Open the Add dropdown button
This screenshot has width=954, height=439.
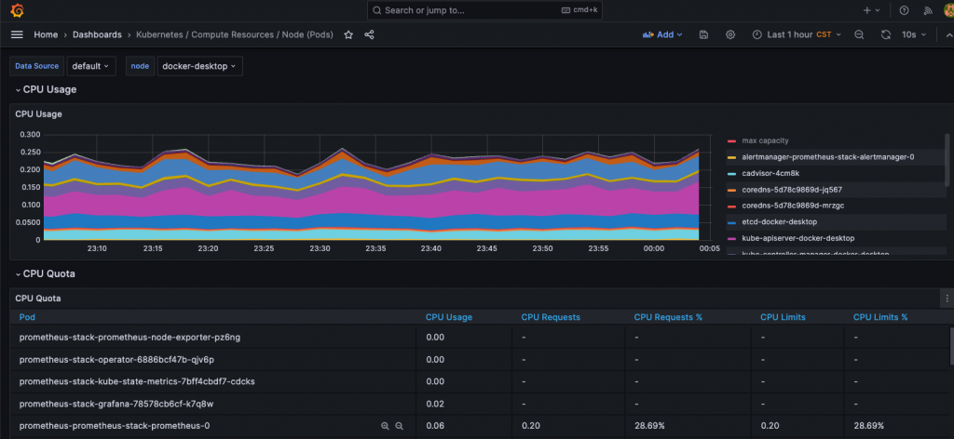(662, 34)
